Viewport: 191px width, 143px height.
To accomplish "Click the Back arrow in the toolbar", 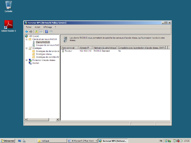I will coord(27,32).
